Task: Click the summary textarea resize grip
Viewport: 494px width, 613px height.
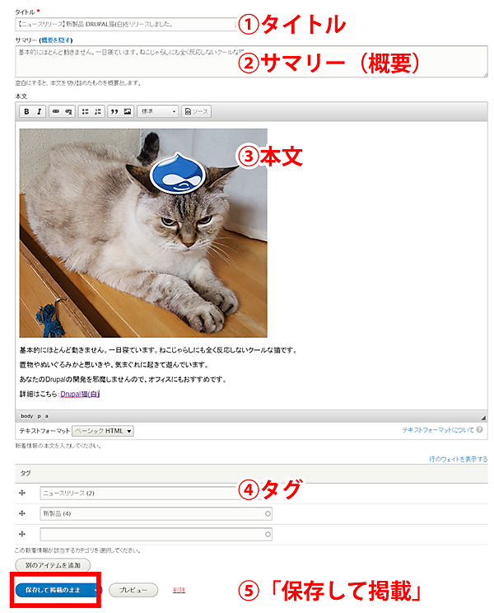Action: (485, 75)
